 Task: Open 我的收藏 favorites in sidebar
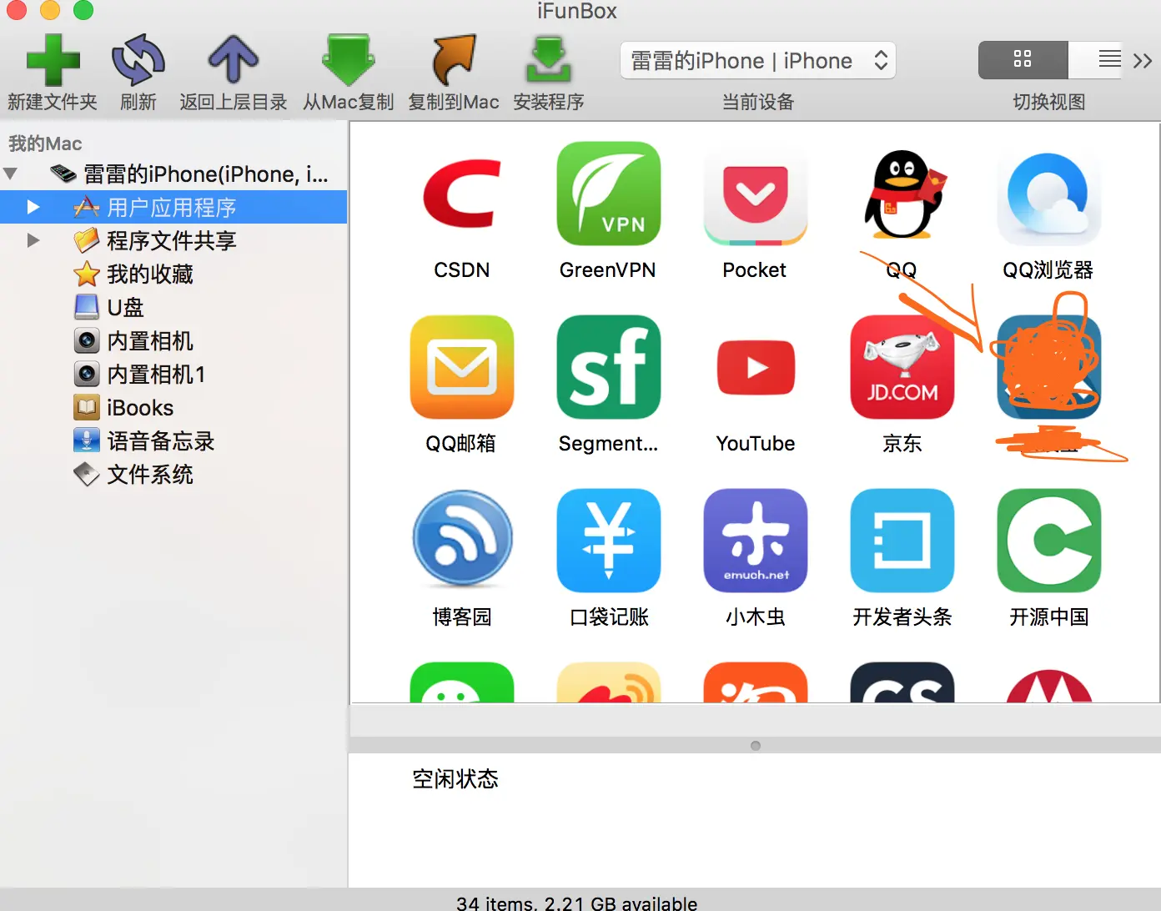[173, 274]
